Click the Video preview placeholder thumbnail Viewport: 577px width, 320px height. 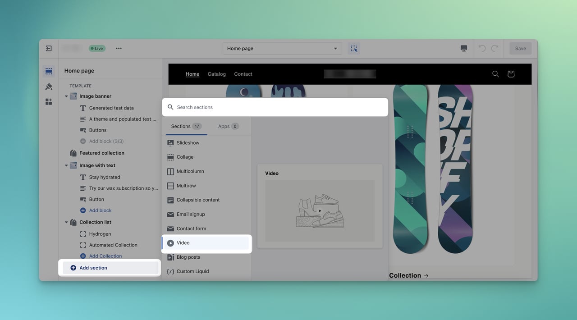(x=320, y=211)
